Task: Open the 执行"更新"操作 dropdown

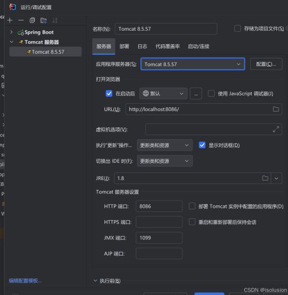Action: [x=165, y=145]
